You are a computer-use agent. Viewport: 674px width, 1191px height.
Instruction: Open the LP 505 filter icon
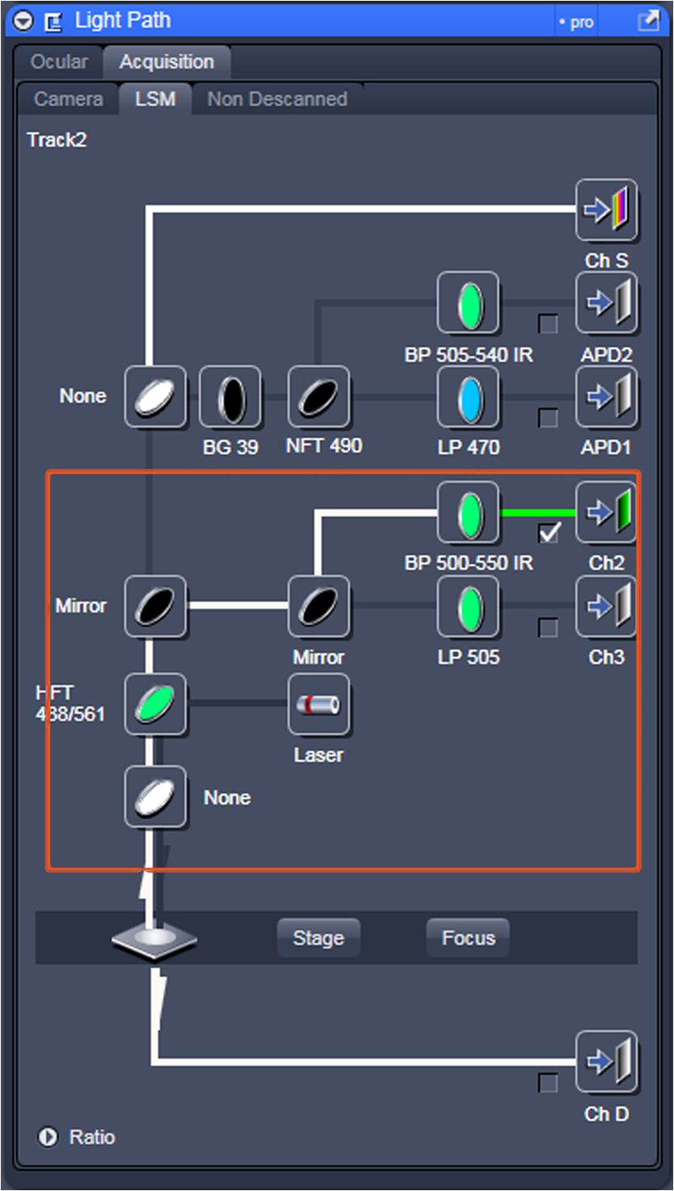[x=469, y=606]
